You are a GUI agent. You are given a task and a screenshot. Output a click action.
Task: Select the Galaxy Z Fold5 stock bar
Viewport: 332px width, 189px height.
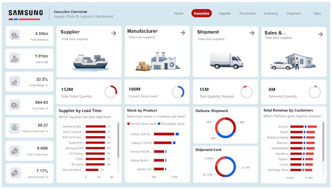coord(163,143)
